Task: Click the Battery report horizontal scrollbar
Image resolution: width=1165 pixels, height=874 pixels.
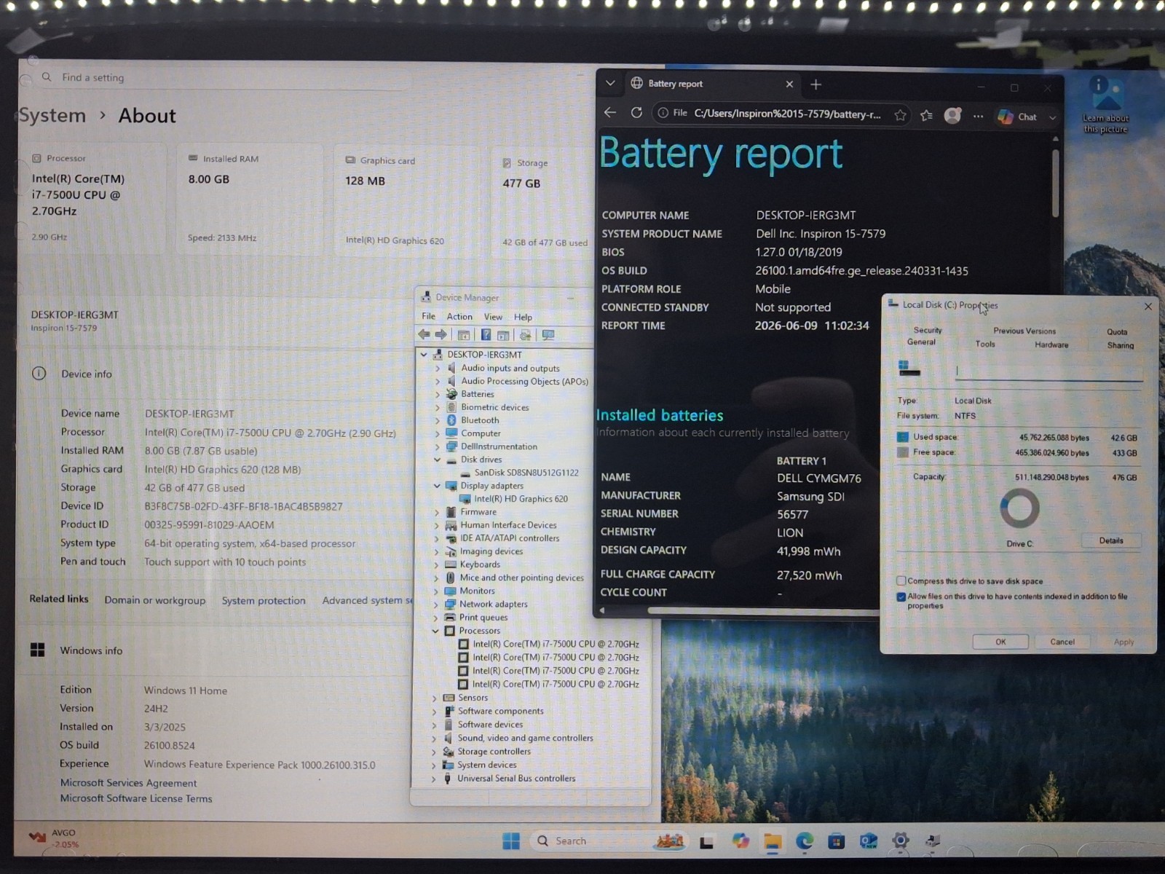Action: 765,611
